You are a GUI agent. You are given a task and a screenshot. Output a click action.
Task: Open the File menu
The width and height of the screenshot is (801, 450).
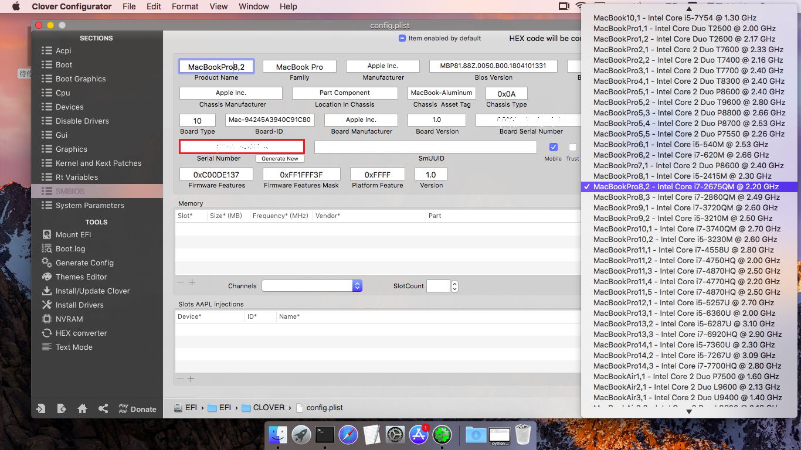(129, 6)
